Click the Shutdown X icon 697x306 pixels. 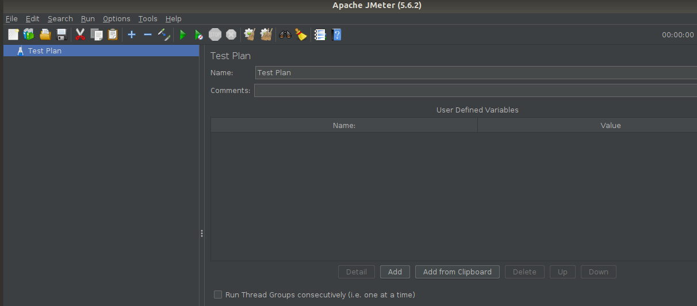tap(231, 35)
